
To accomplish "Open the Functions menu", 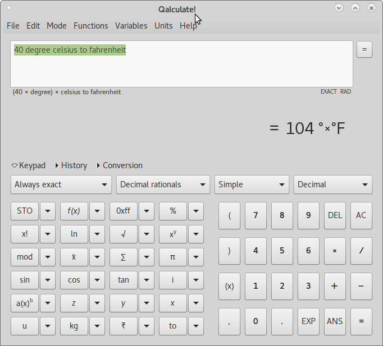I will pyautogui.click(x=90, y=26).
